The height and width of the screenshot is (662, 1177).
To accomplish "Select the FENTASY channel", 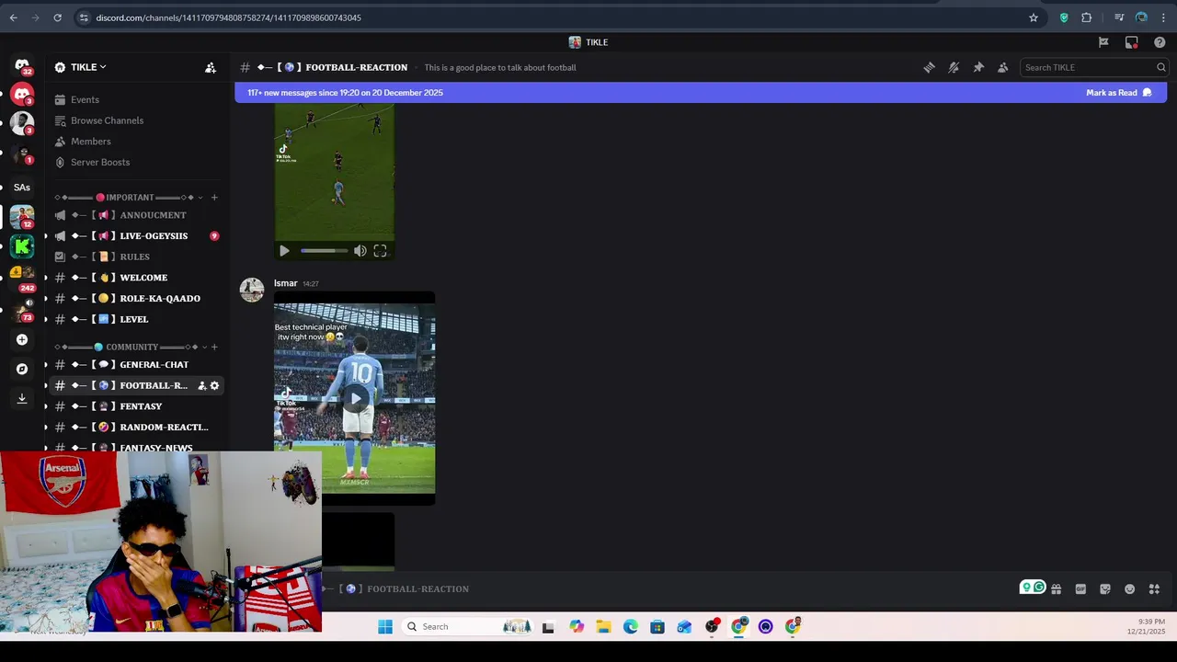I will pos(134,406).
